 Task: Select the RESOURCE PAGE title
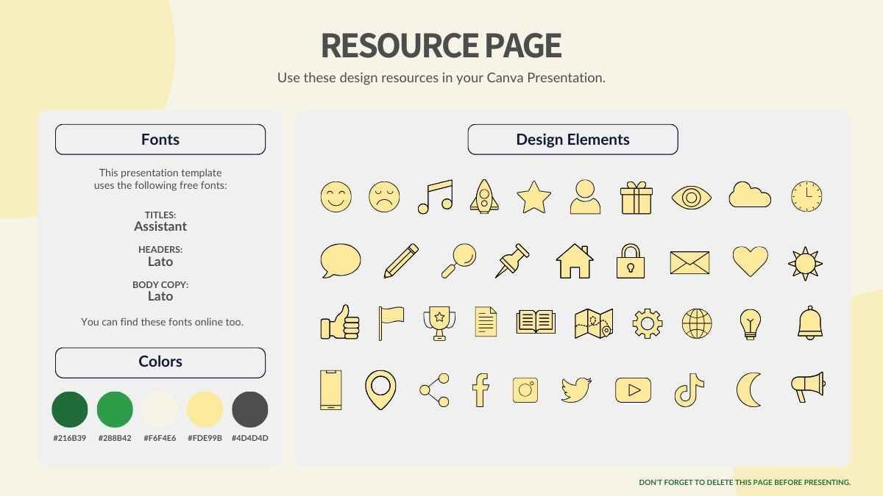(x=441, y=46)
